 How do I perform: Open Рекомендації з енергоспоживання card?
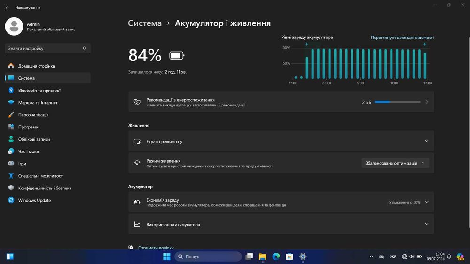pos(281,102)
